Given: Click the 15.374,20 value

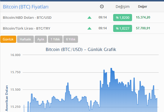Looking at the screenshot, I should (143, 17).
